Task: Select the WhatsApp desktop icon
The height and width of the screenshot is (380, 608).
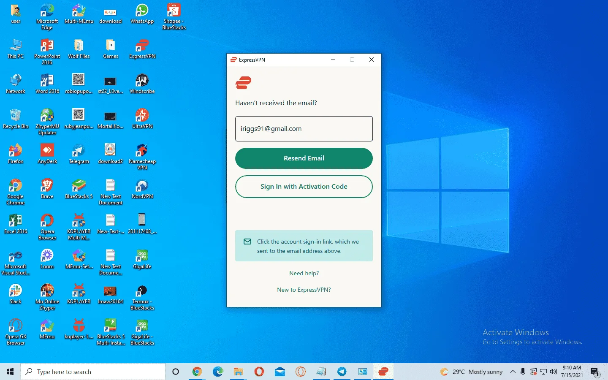Action: pos(142,14)
